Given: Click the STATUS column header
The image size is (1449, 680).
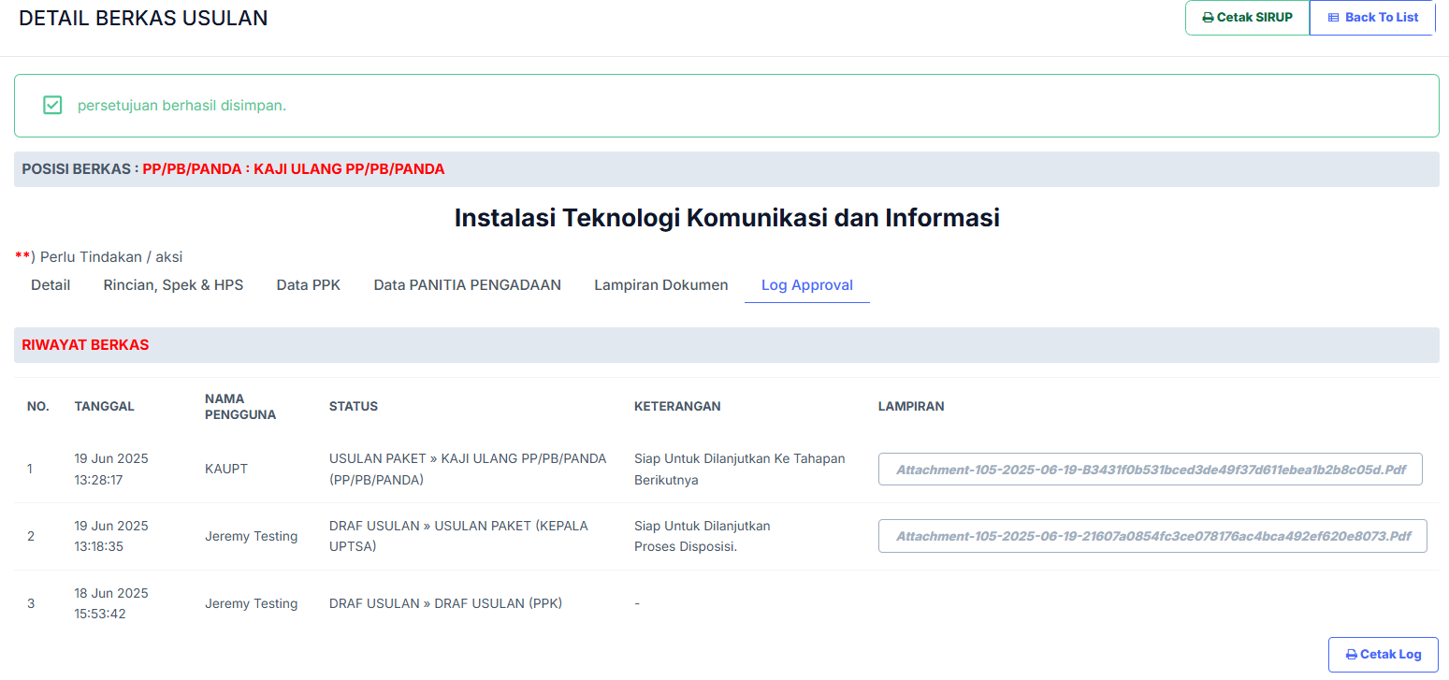Looking at the screenshot, I should (354, 406).
